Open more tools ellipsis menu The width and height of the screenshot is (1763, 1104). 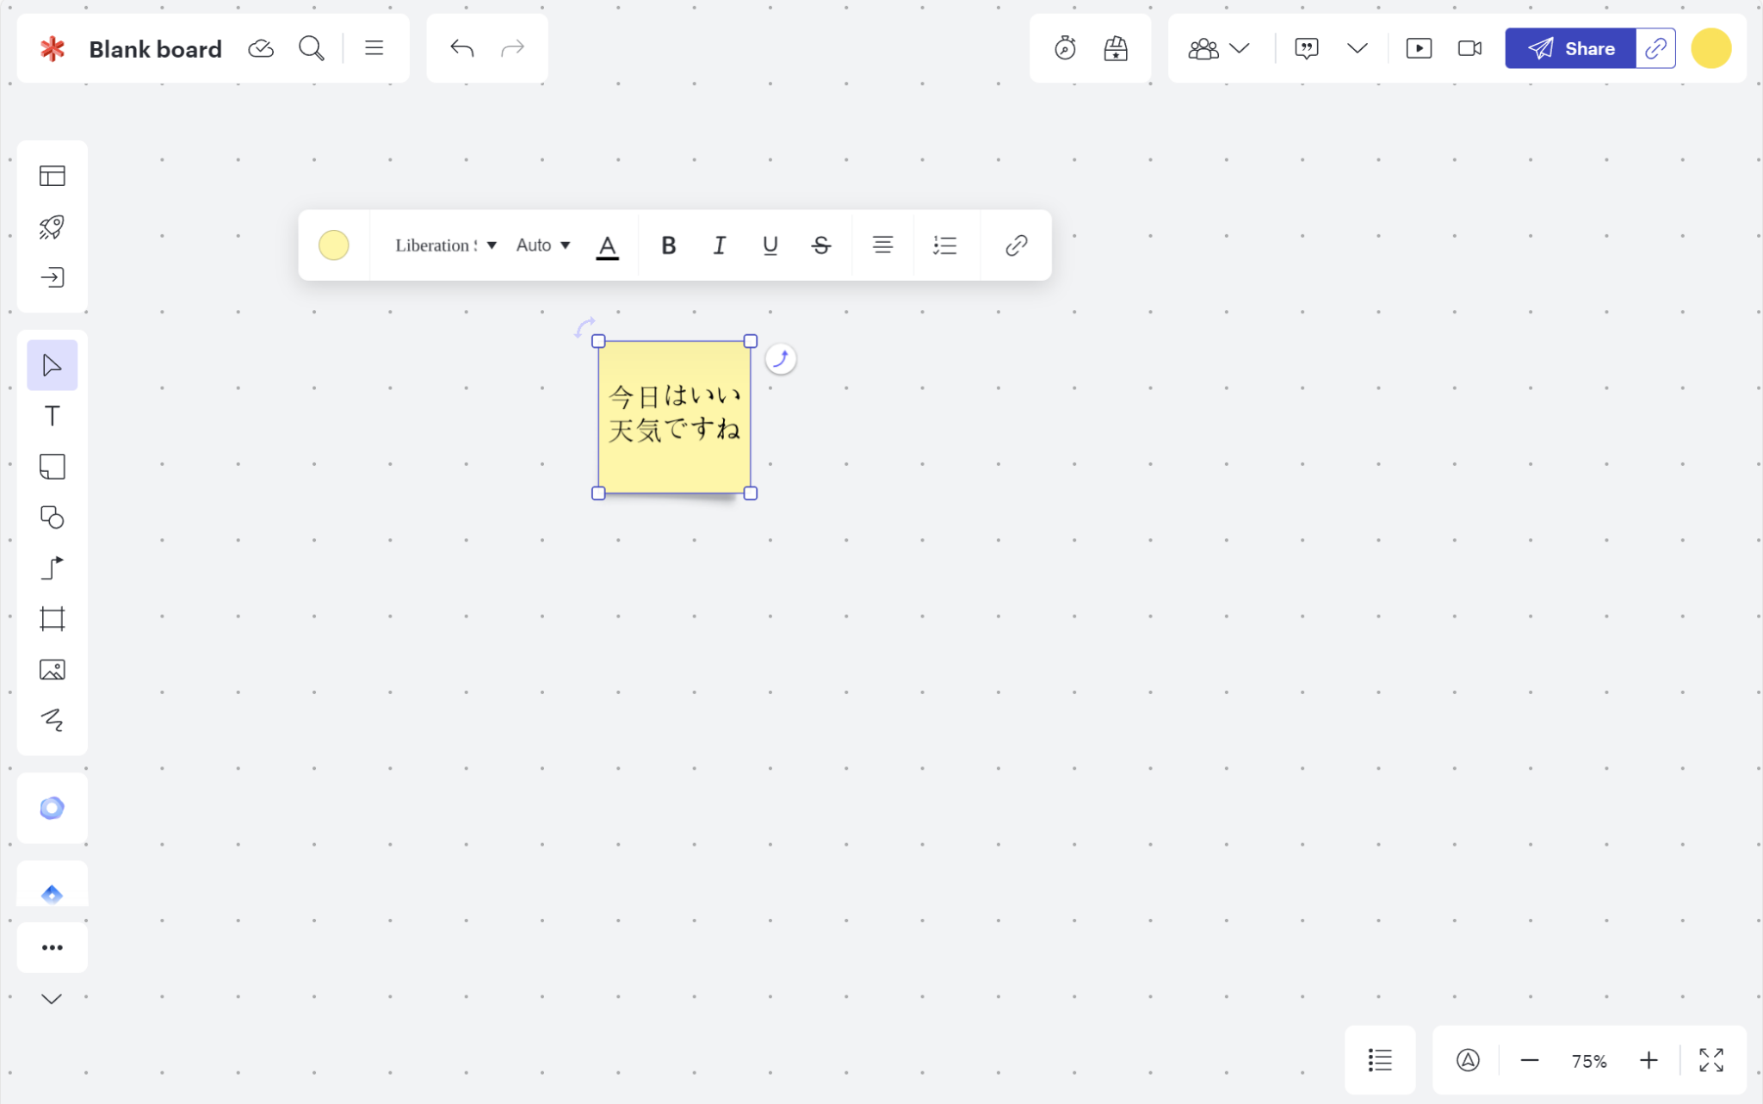tap(52, 947)
